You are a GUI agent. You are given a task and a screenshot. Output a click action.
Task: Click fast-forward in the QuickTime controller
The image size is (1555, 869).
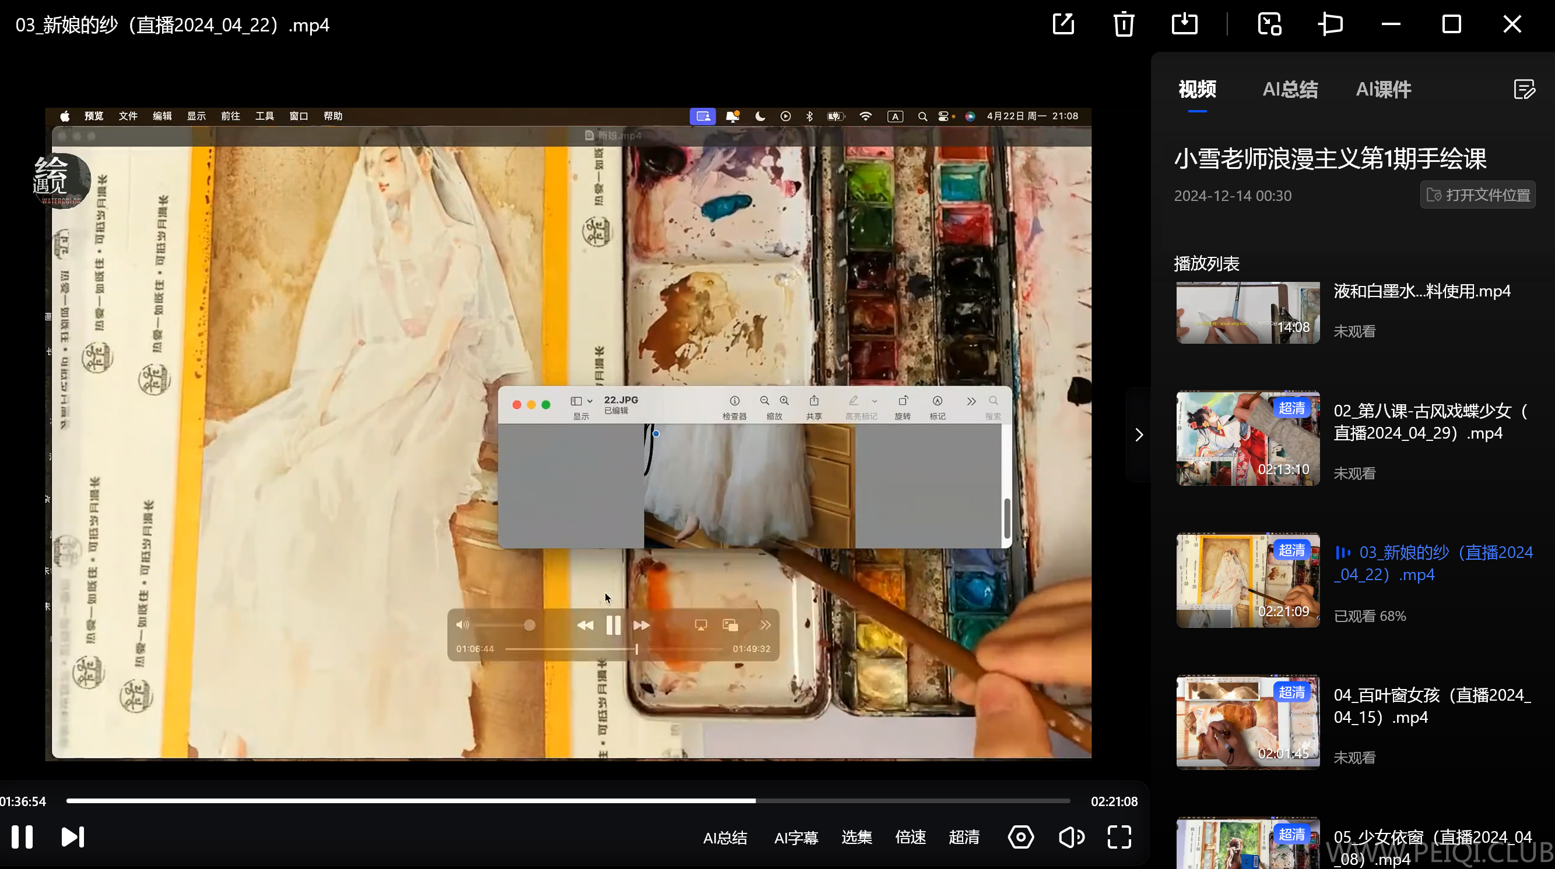641,626
